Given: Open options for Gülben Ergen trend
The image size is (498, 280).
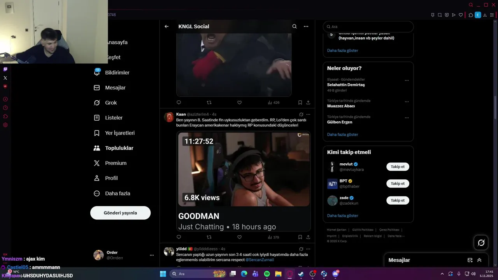Looking at the screenshot, I should (407, 118).
